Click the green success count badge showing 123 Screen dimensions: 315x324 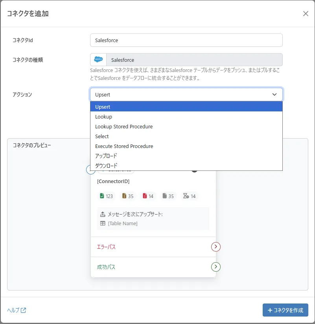coord(105,196)
